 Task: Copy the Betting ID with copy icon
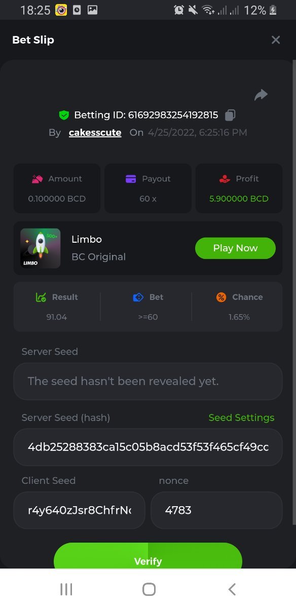coord(230,115)
